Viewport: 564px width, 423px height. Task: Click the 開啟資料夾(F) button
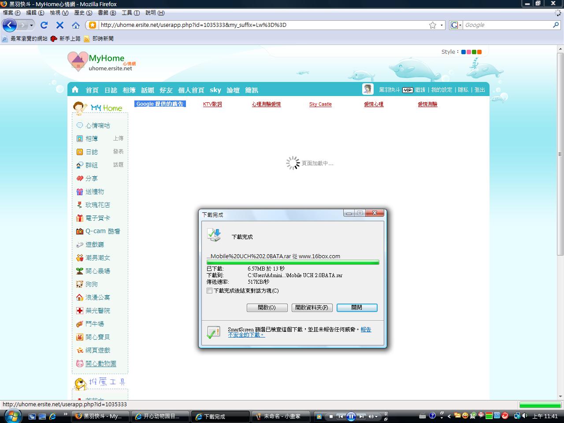[x=312, y=308]
